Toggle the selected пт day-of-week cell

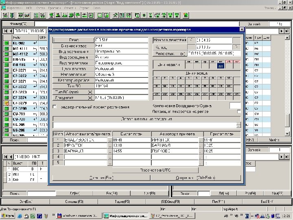[x=221, y=65]
